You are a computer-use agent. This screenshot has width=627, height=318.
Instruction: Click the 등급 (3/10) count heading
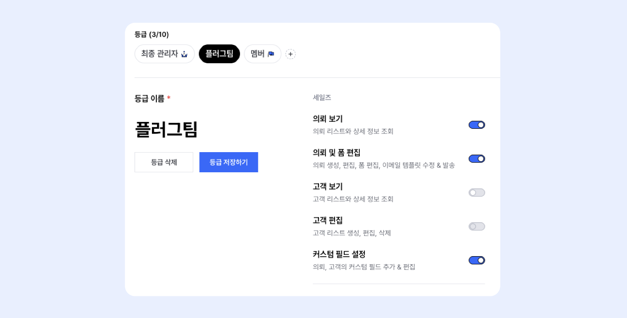pos(151,34)
